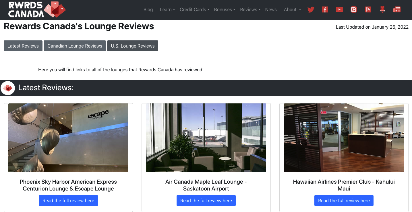The height and width of the screenshot is (212, 412).
Task: Open the Blog nav link
Action: point(148,9)
